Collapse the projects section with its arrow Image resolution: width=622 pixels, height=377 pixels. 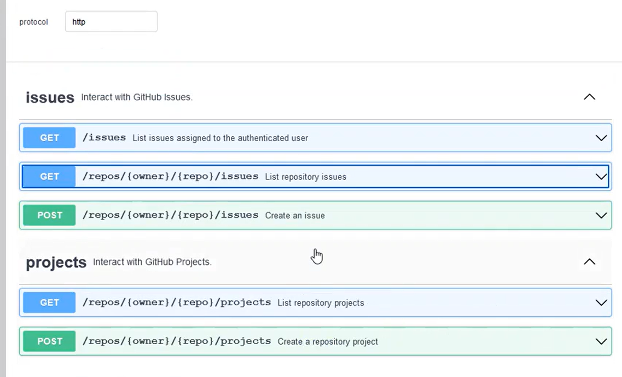589,262
